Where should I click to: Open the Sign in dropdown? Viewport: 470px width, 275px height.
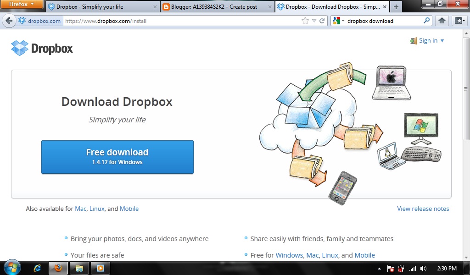click(x=427, y=40)
